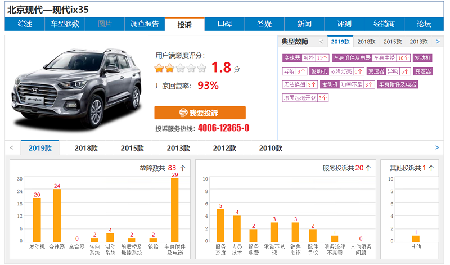Click the fourth grey rating star

(x=191, y=68)
